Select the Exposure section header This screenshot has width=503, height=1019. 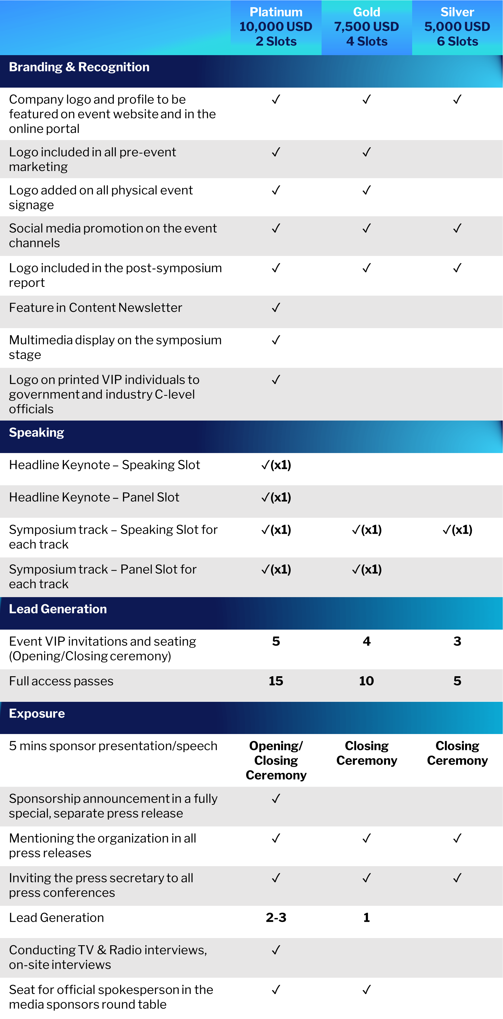(37, 714)
